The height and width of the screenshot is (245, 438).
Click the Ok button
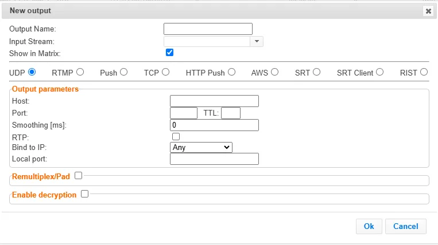(369, 226)
